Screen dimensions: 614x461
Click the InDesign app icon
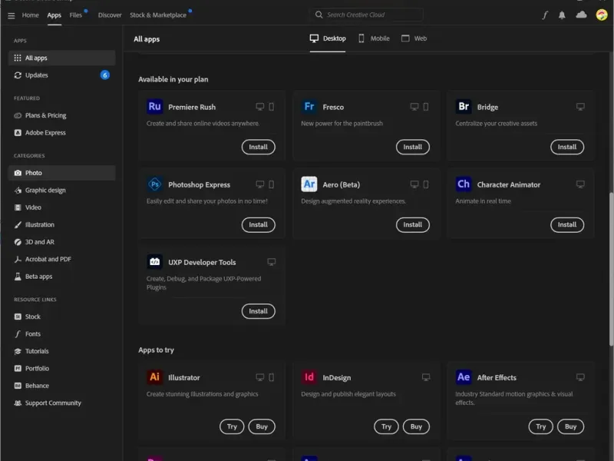pos(309,376)
